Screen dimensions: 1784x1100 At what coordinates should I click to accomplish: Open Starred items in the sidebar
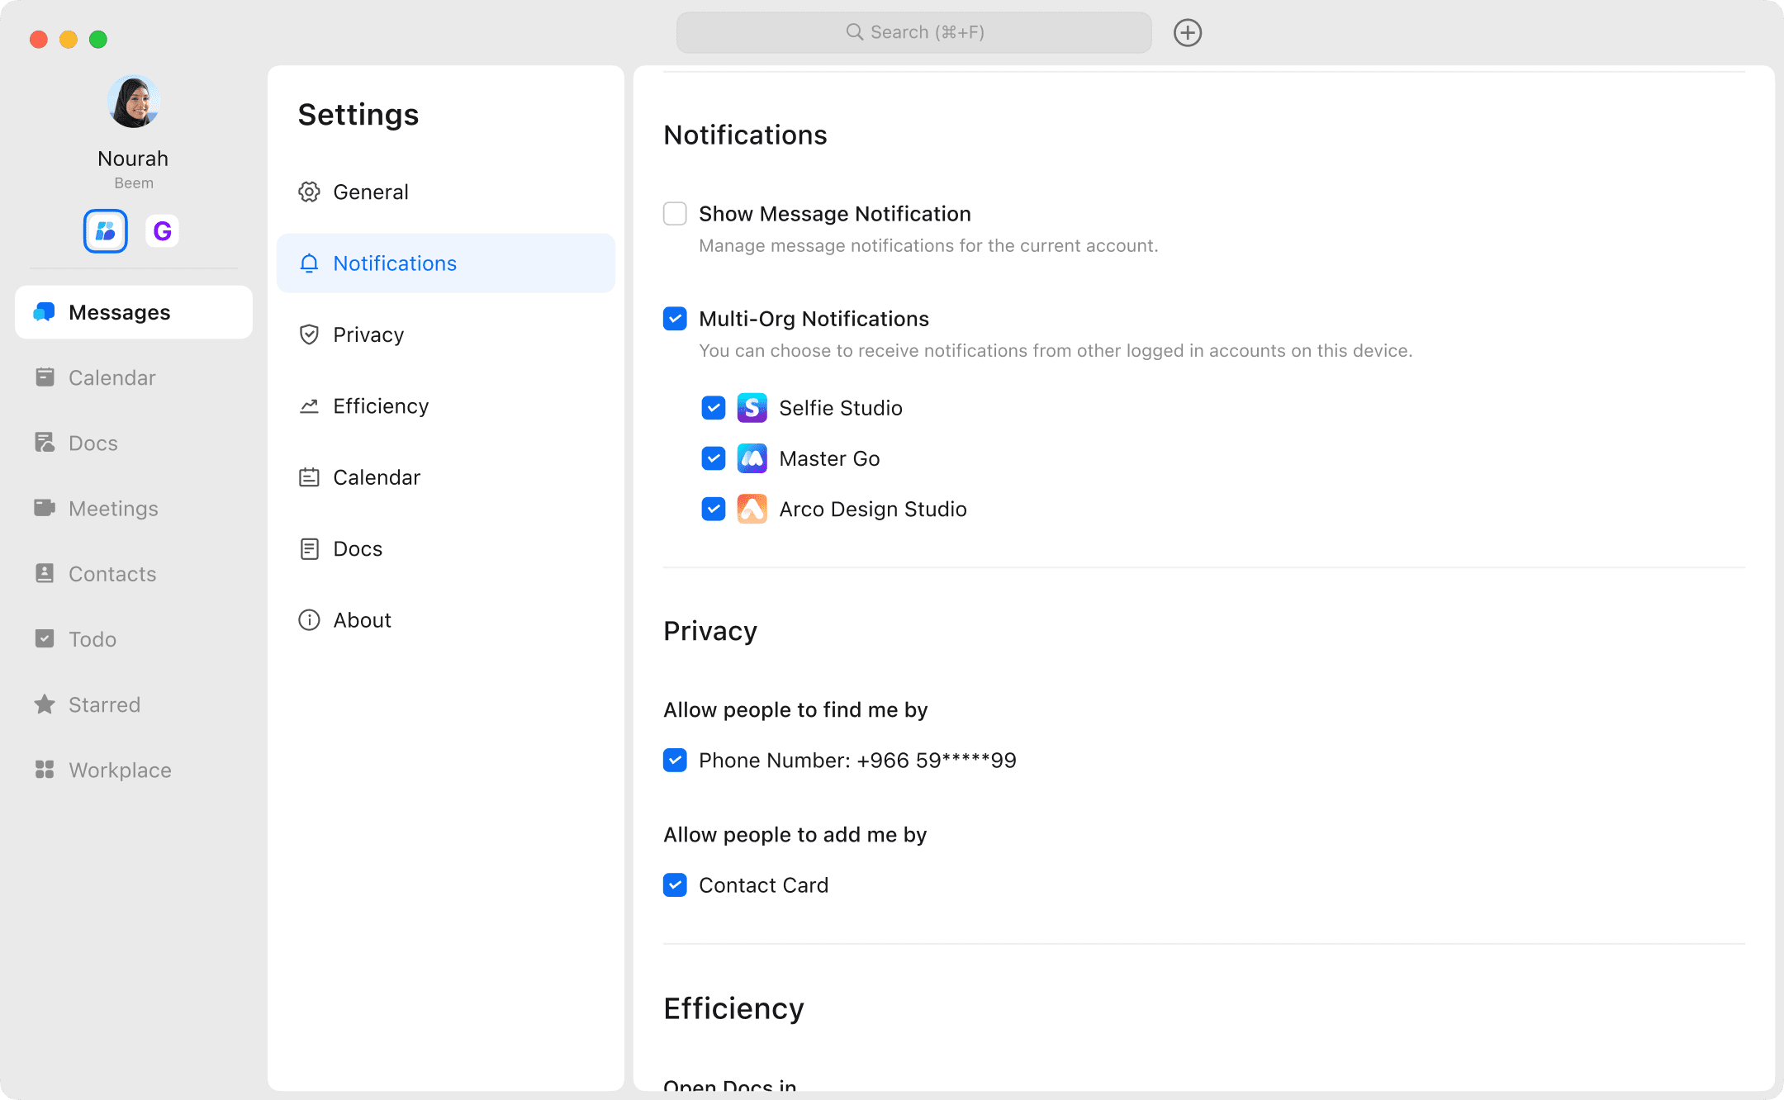[104, 704]
